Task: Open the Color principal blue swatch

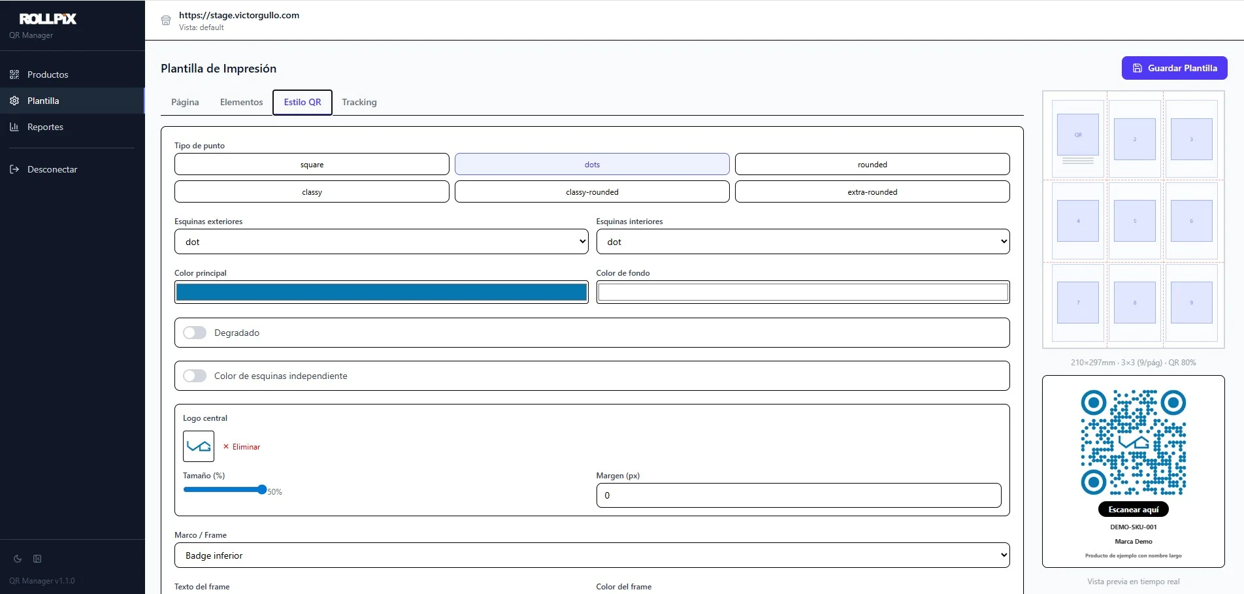Action: coord(382,292)
